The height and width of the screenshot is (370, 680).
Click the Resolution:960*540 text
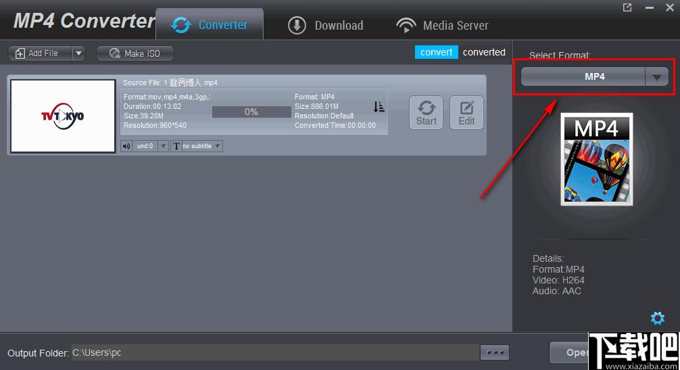(155, 125)
